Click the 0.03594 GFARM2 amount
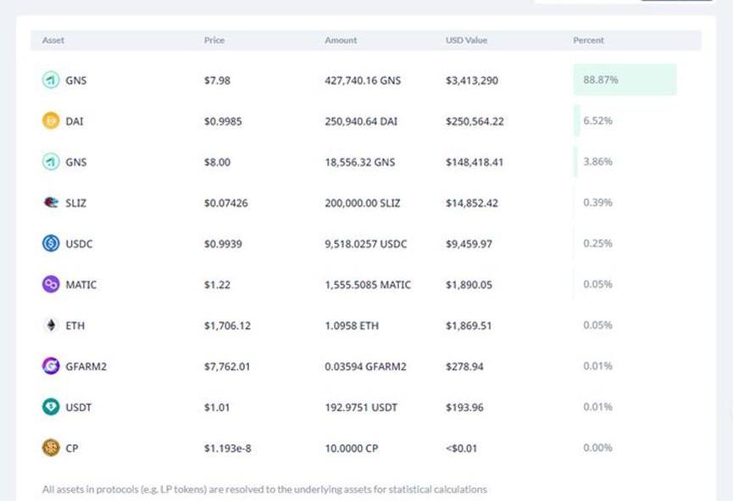 coord(365,366)
